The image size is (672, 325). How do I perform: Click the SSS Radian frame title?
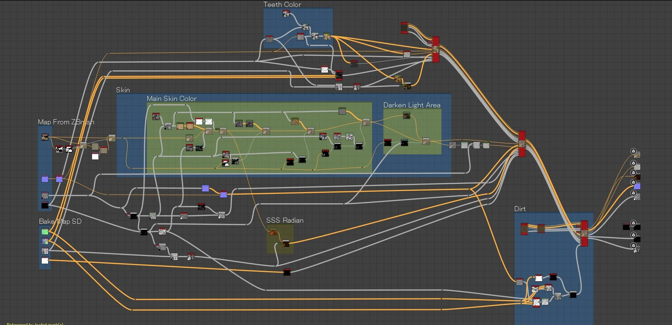285,220
